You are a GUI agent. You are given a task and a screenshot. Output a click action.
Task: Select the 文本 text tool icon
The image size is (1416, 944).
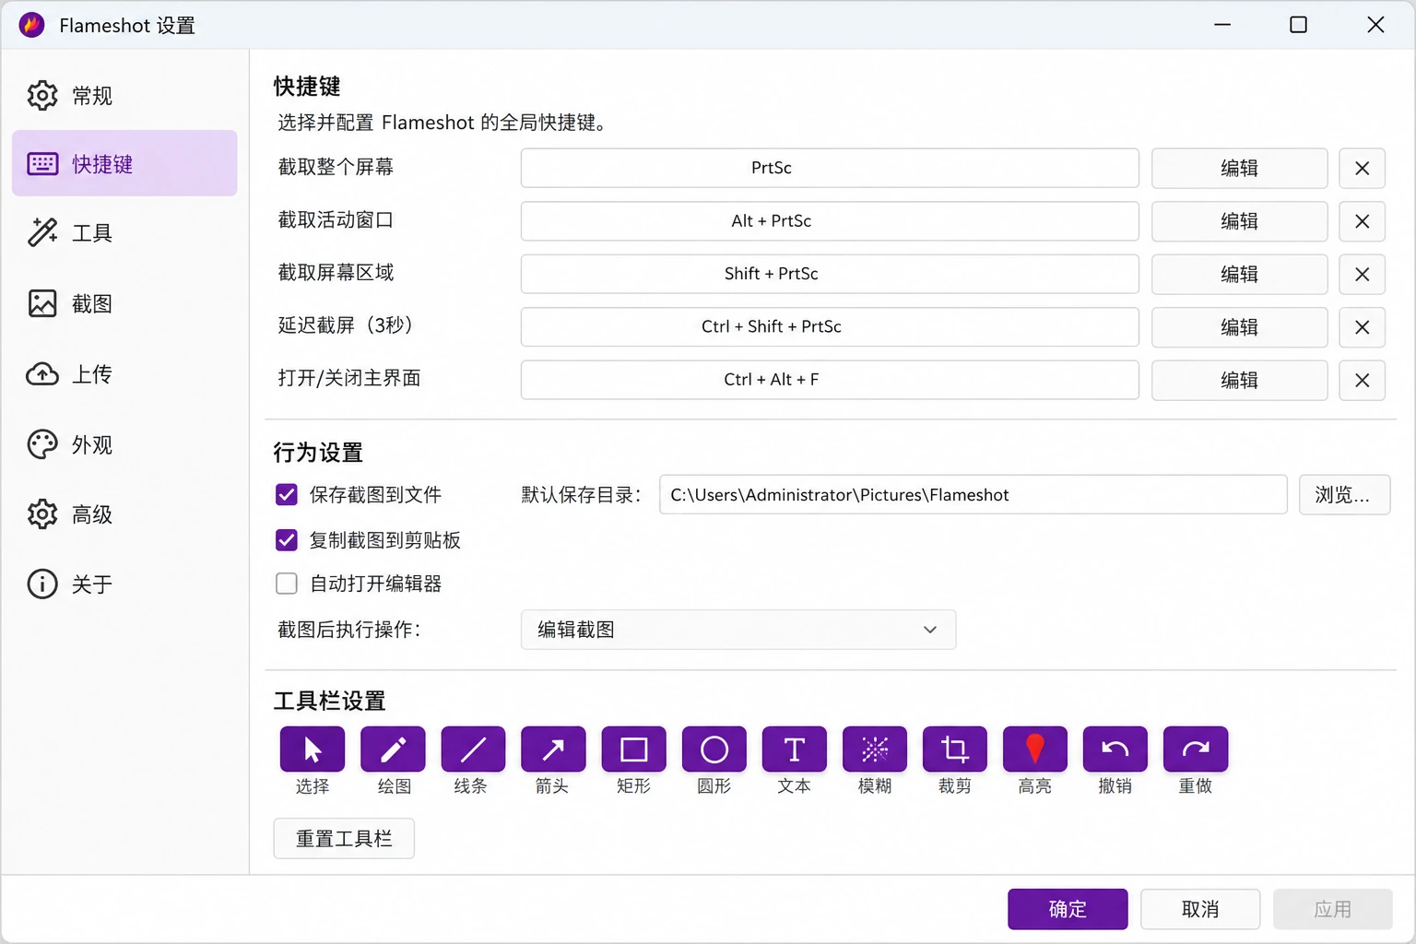coord(795,749)
